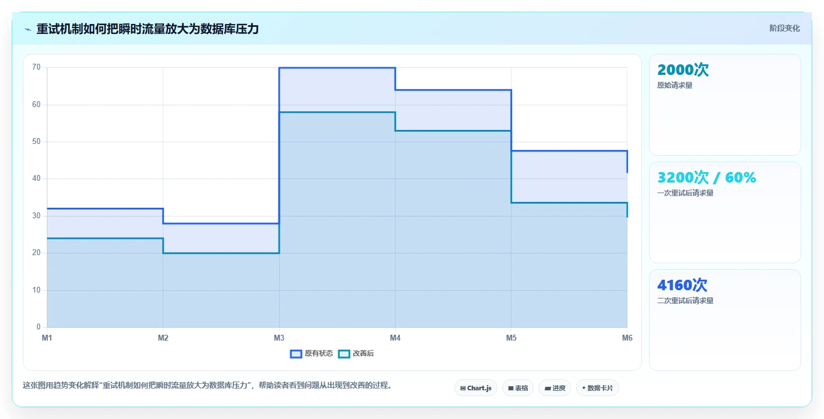The width and height of the screenshot is (824, 419).
Task: Click the lightning icon beside the title
Action: point(28,29)
